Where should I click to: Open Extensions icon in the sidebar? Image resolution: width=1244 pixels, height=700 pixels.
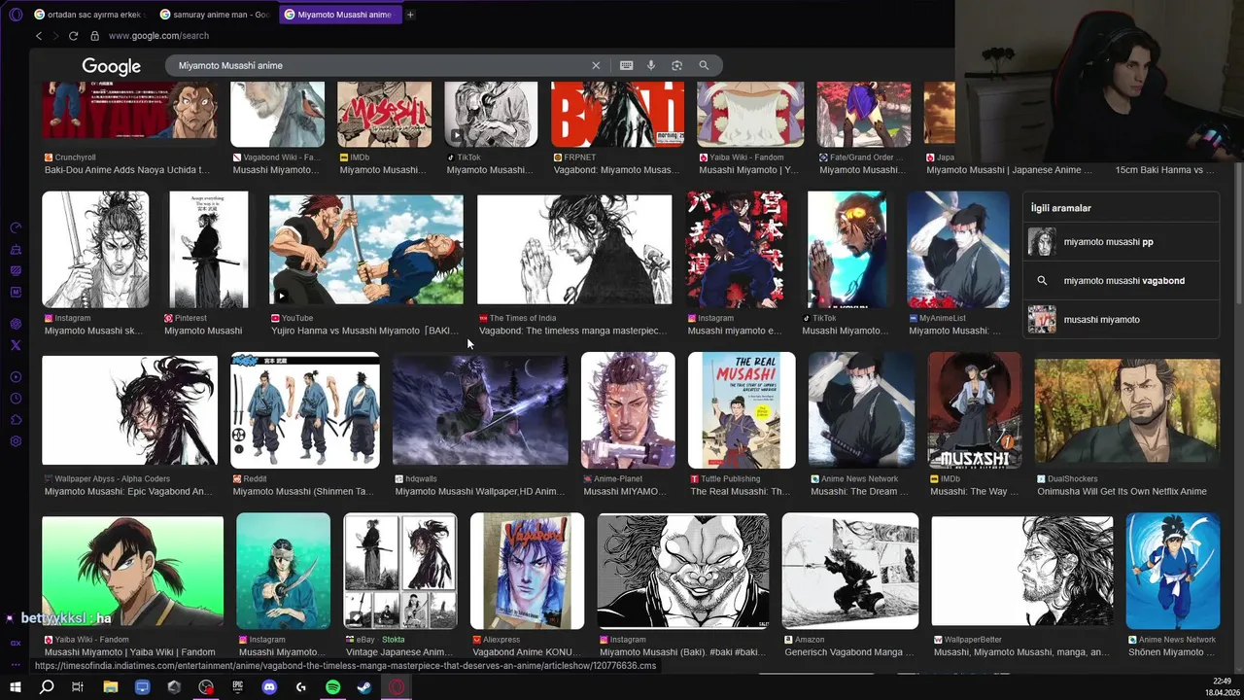click(16, 420)
